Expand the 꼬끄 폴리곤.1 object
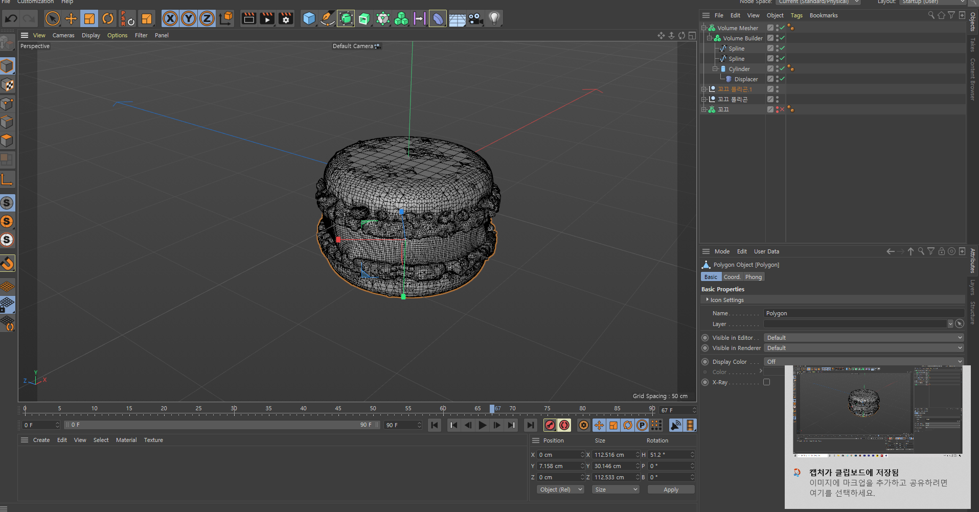 (704, 89)
